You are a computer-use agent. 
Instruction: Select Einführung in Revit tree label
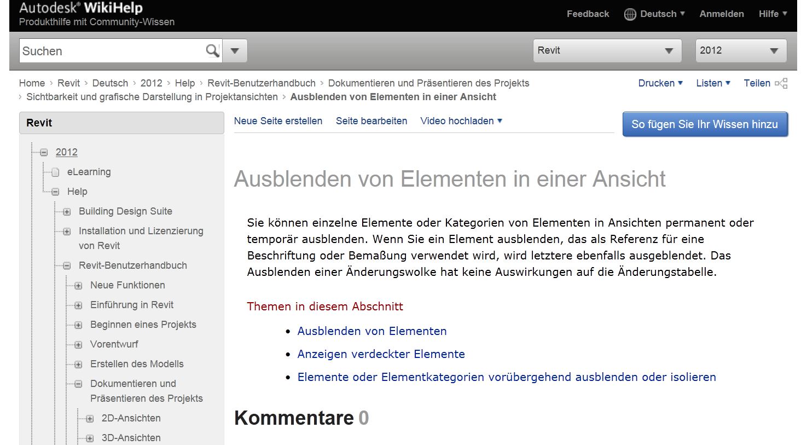pyautogui.click(x=132, y=305)
